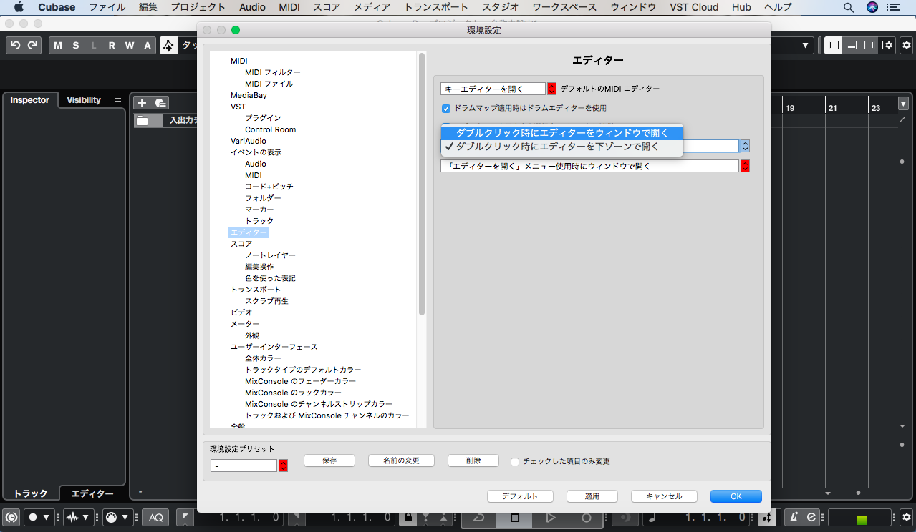Toggle the W write automation button

pyautogui.click(x=130, y=45)
